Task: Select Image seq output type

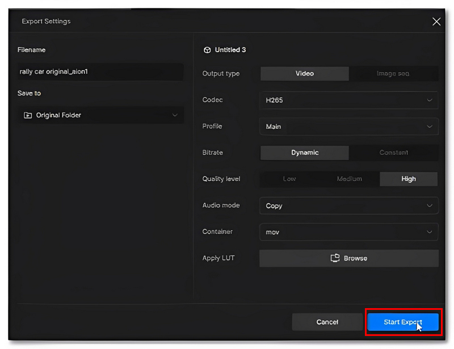Action: (x=393, y=74)
